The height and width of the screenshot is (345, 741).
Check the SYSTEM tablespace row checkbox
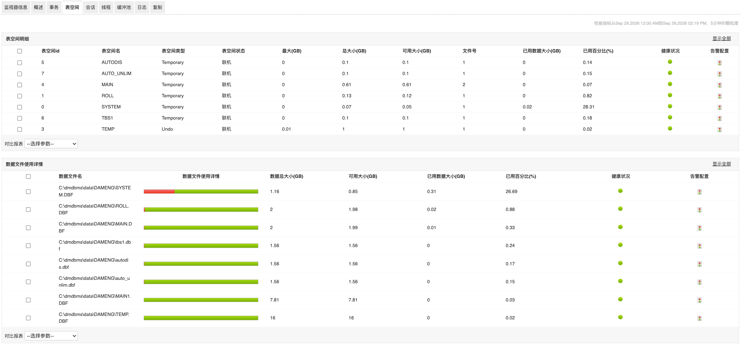(19, 107)
